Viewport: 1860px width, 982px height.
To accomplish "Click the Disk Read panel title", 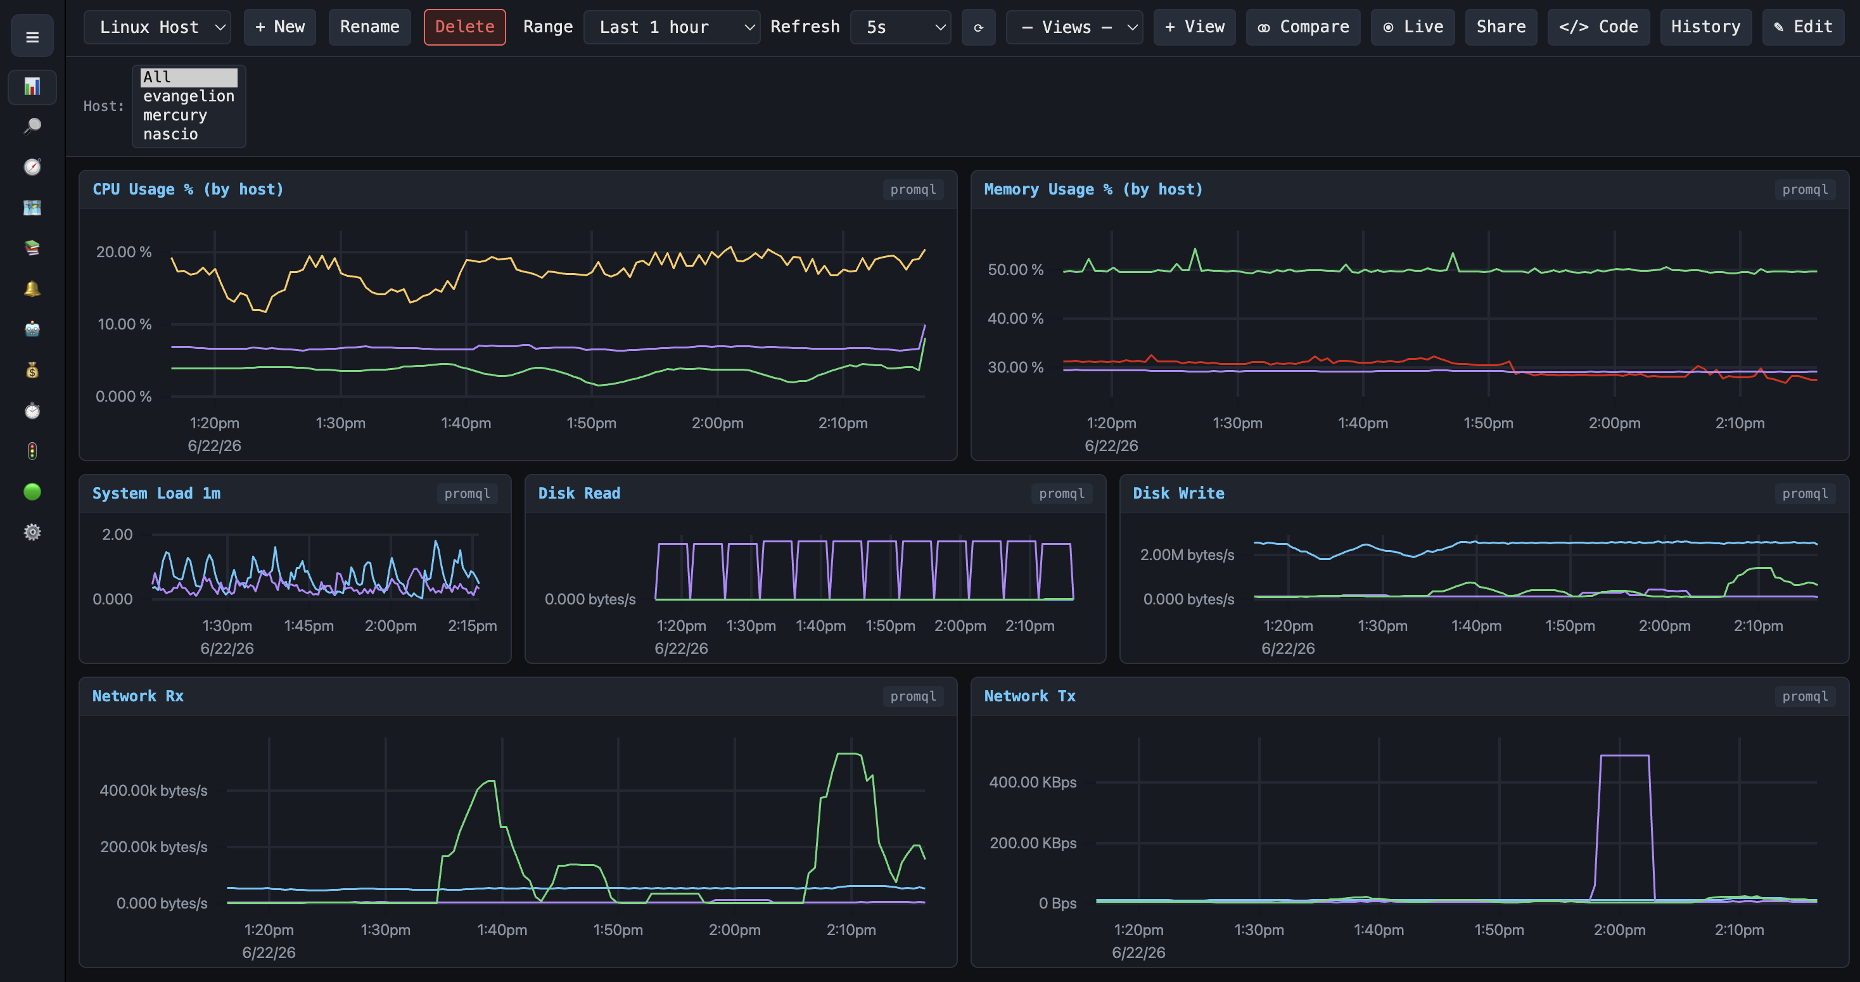I will pos(579,493).
